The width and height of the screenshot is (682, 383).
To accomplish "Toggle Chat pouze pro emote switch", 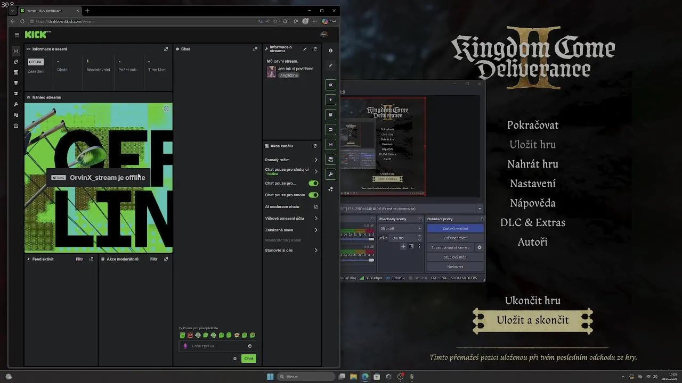I will (x=313, y=195).
